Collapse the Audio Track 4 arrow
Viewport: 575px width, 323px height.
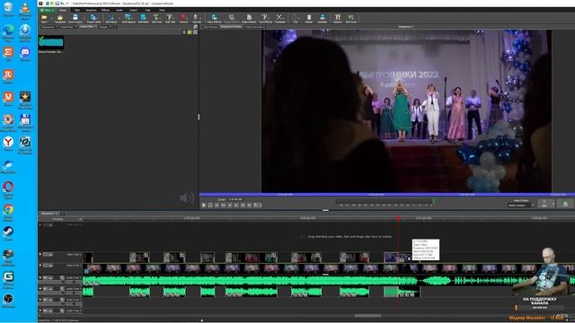click(x=40, y=310)
